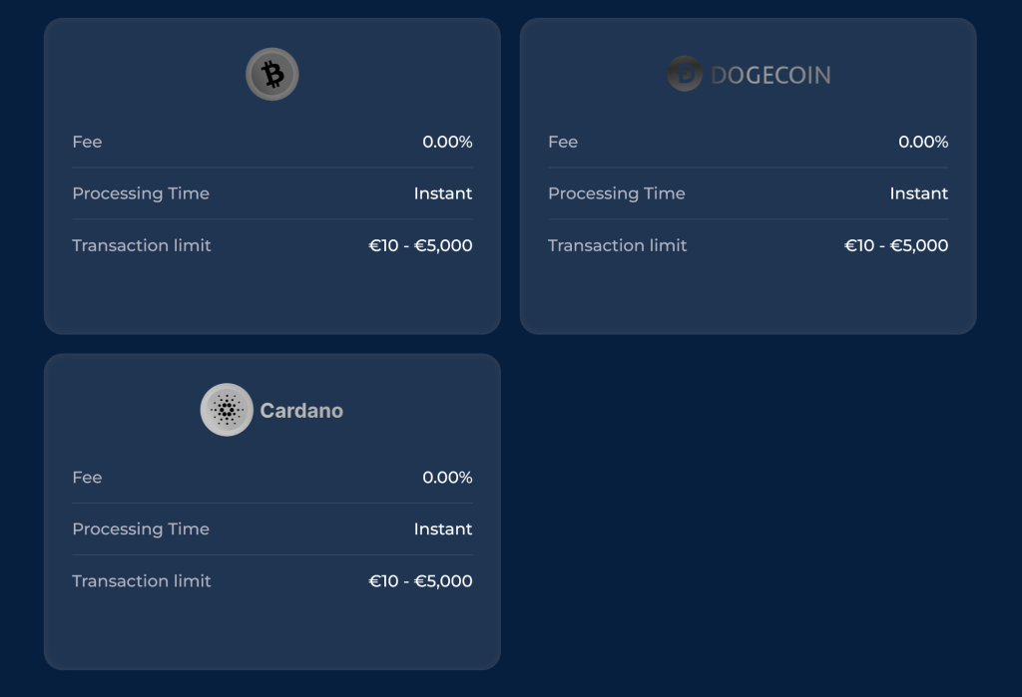
Task: Click the '0.00%' fee value on Dogecoin card
Action: 924,142
